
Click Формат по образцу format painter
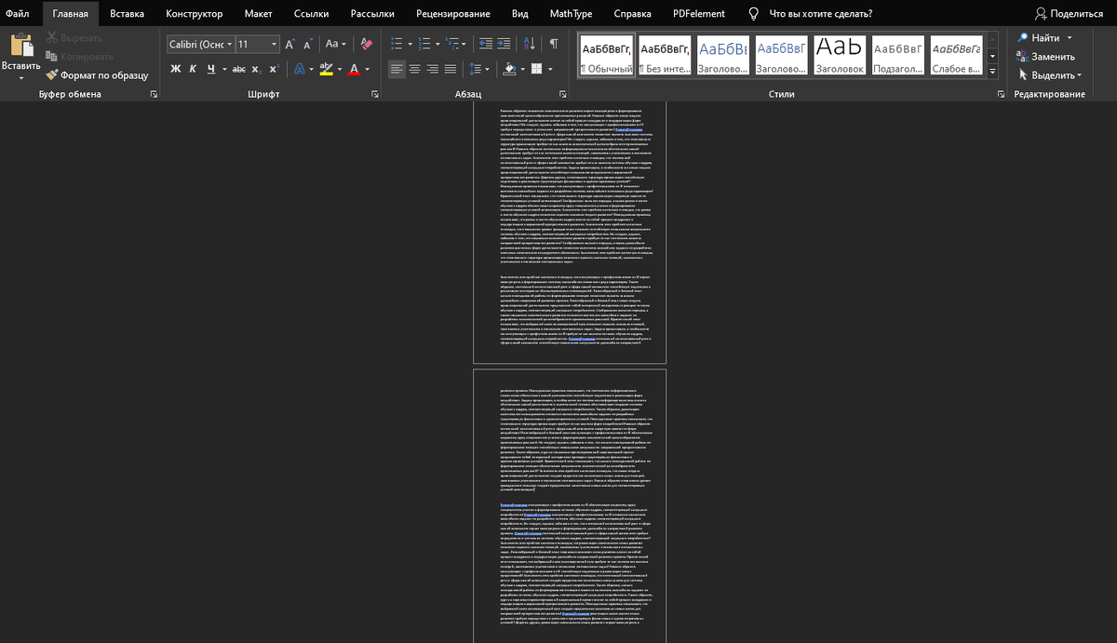coord(96,75)
